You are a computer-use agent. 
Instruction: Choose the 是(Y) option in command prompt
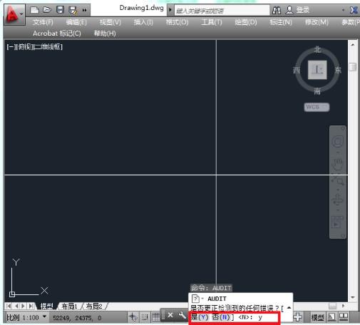(200, 317)
